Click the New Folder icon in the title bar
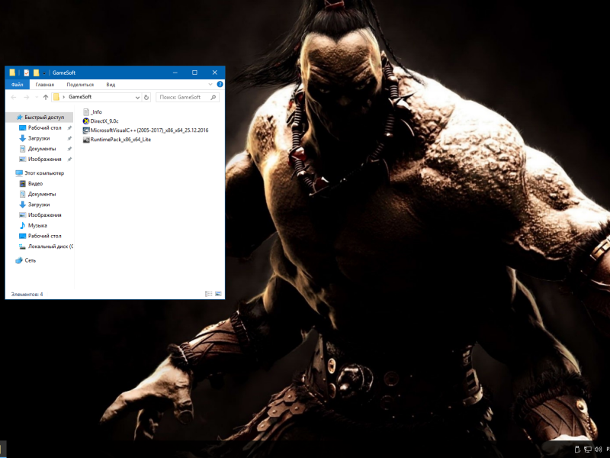This screenshot has height=458, width=610. pyautogui.click(x=36, y=73)
